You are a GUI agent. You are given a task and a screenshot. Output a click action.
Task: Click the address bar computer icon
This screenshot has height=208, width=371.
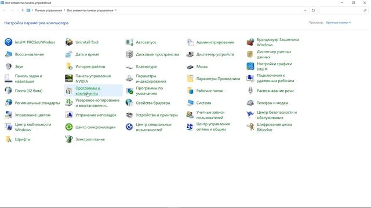tap(28, 10)
